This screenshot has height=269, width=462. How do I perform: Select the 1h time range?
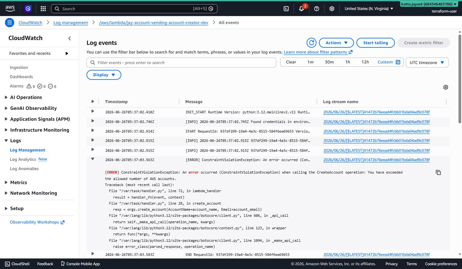347,62
